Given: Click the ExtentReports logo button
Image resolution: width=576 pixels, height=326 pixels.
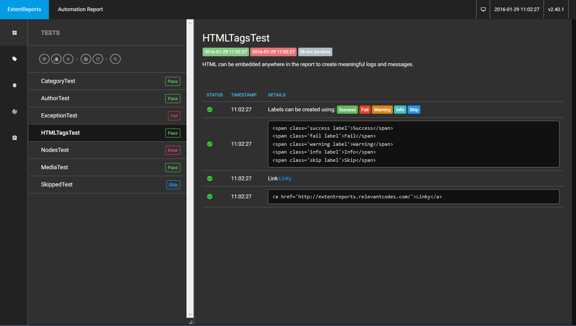Looking at the screenshot, I should (24, 9).
